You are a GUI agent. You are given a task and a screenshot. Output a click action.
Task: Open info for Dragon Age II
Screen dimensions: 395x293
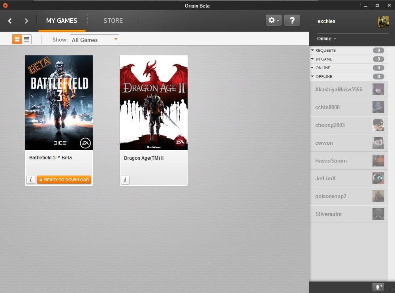125,180
